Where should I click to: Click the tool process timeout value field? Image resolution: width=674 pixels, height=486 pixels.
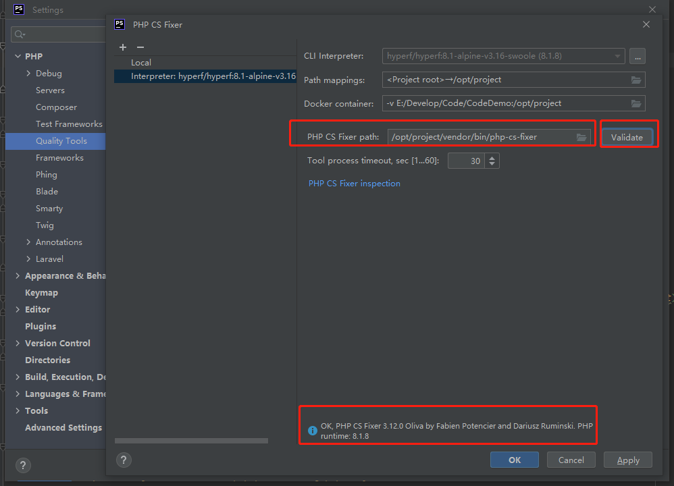466,161
